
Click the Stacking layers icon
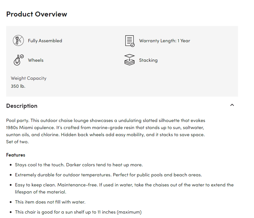(130, 60)
